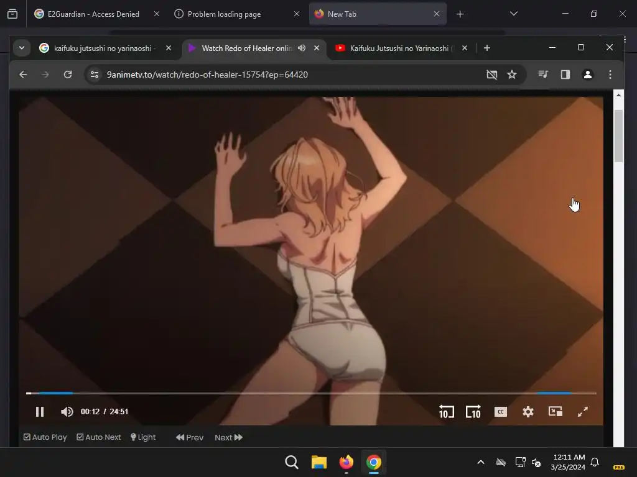
Task: Mute the video player volume
Action: [x=67, y=412]
